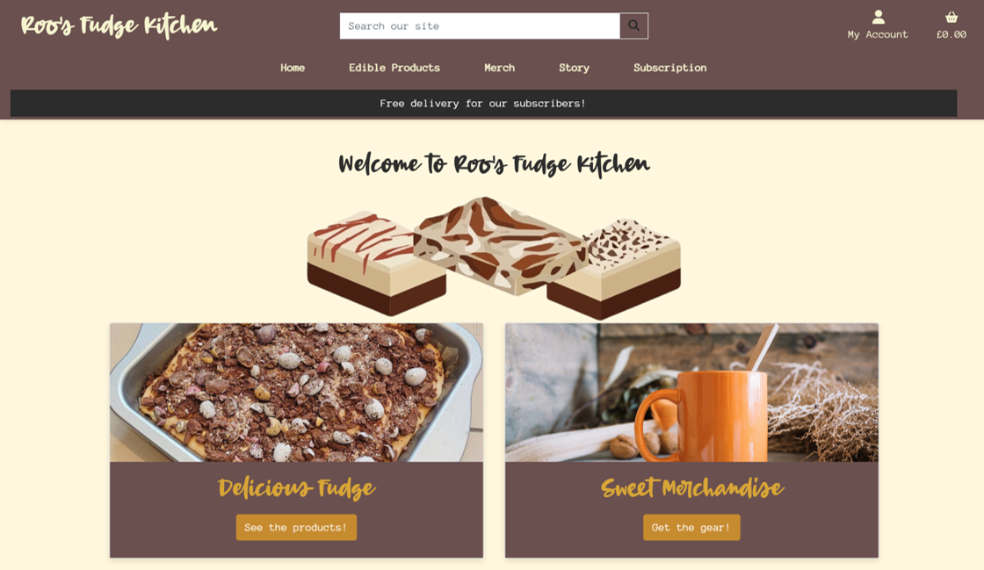
Task: Open the Edible Products menu
Action: (x=394, y=68)
